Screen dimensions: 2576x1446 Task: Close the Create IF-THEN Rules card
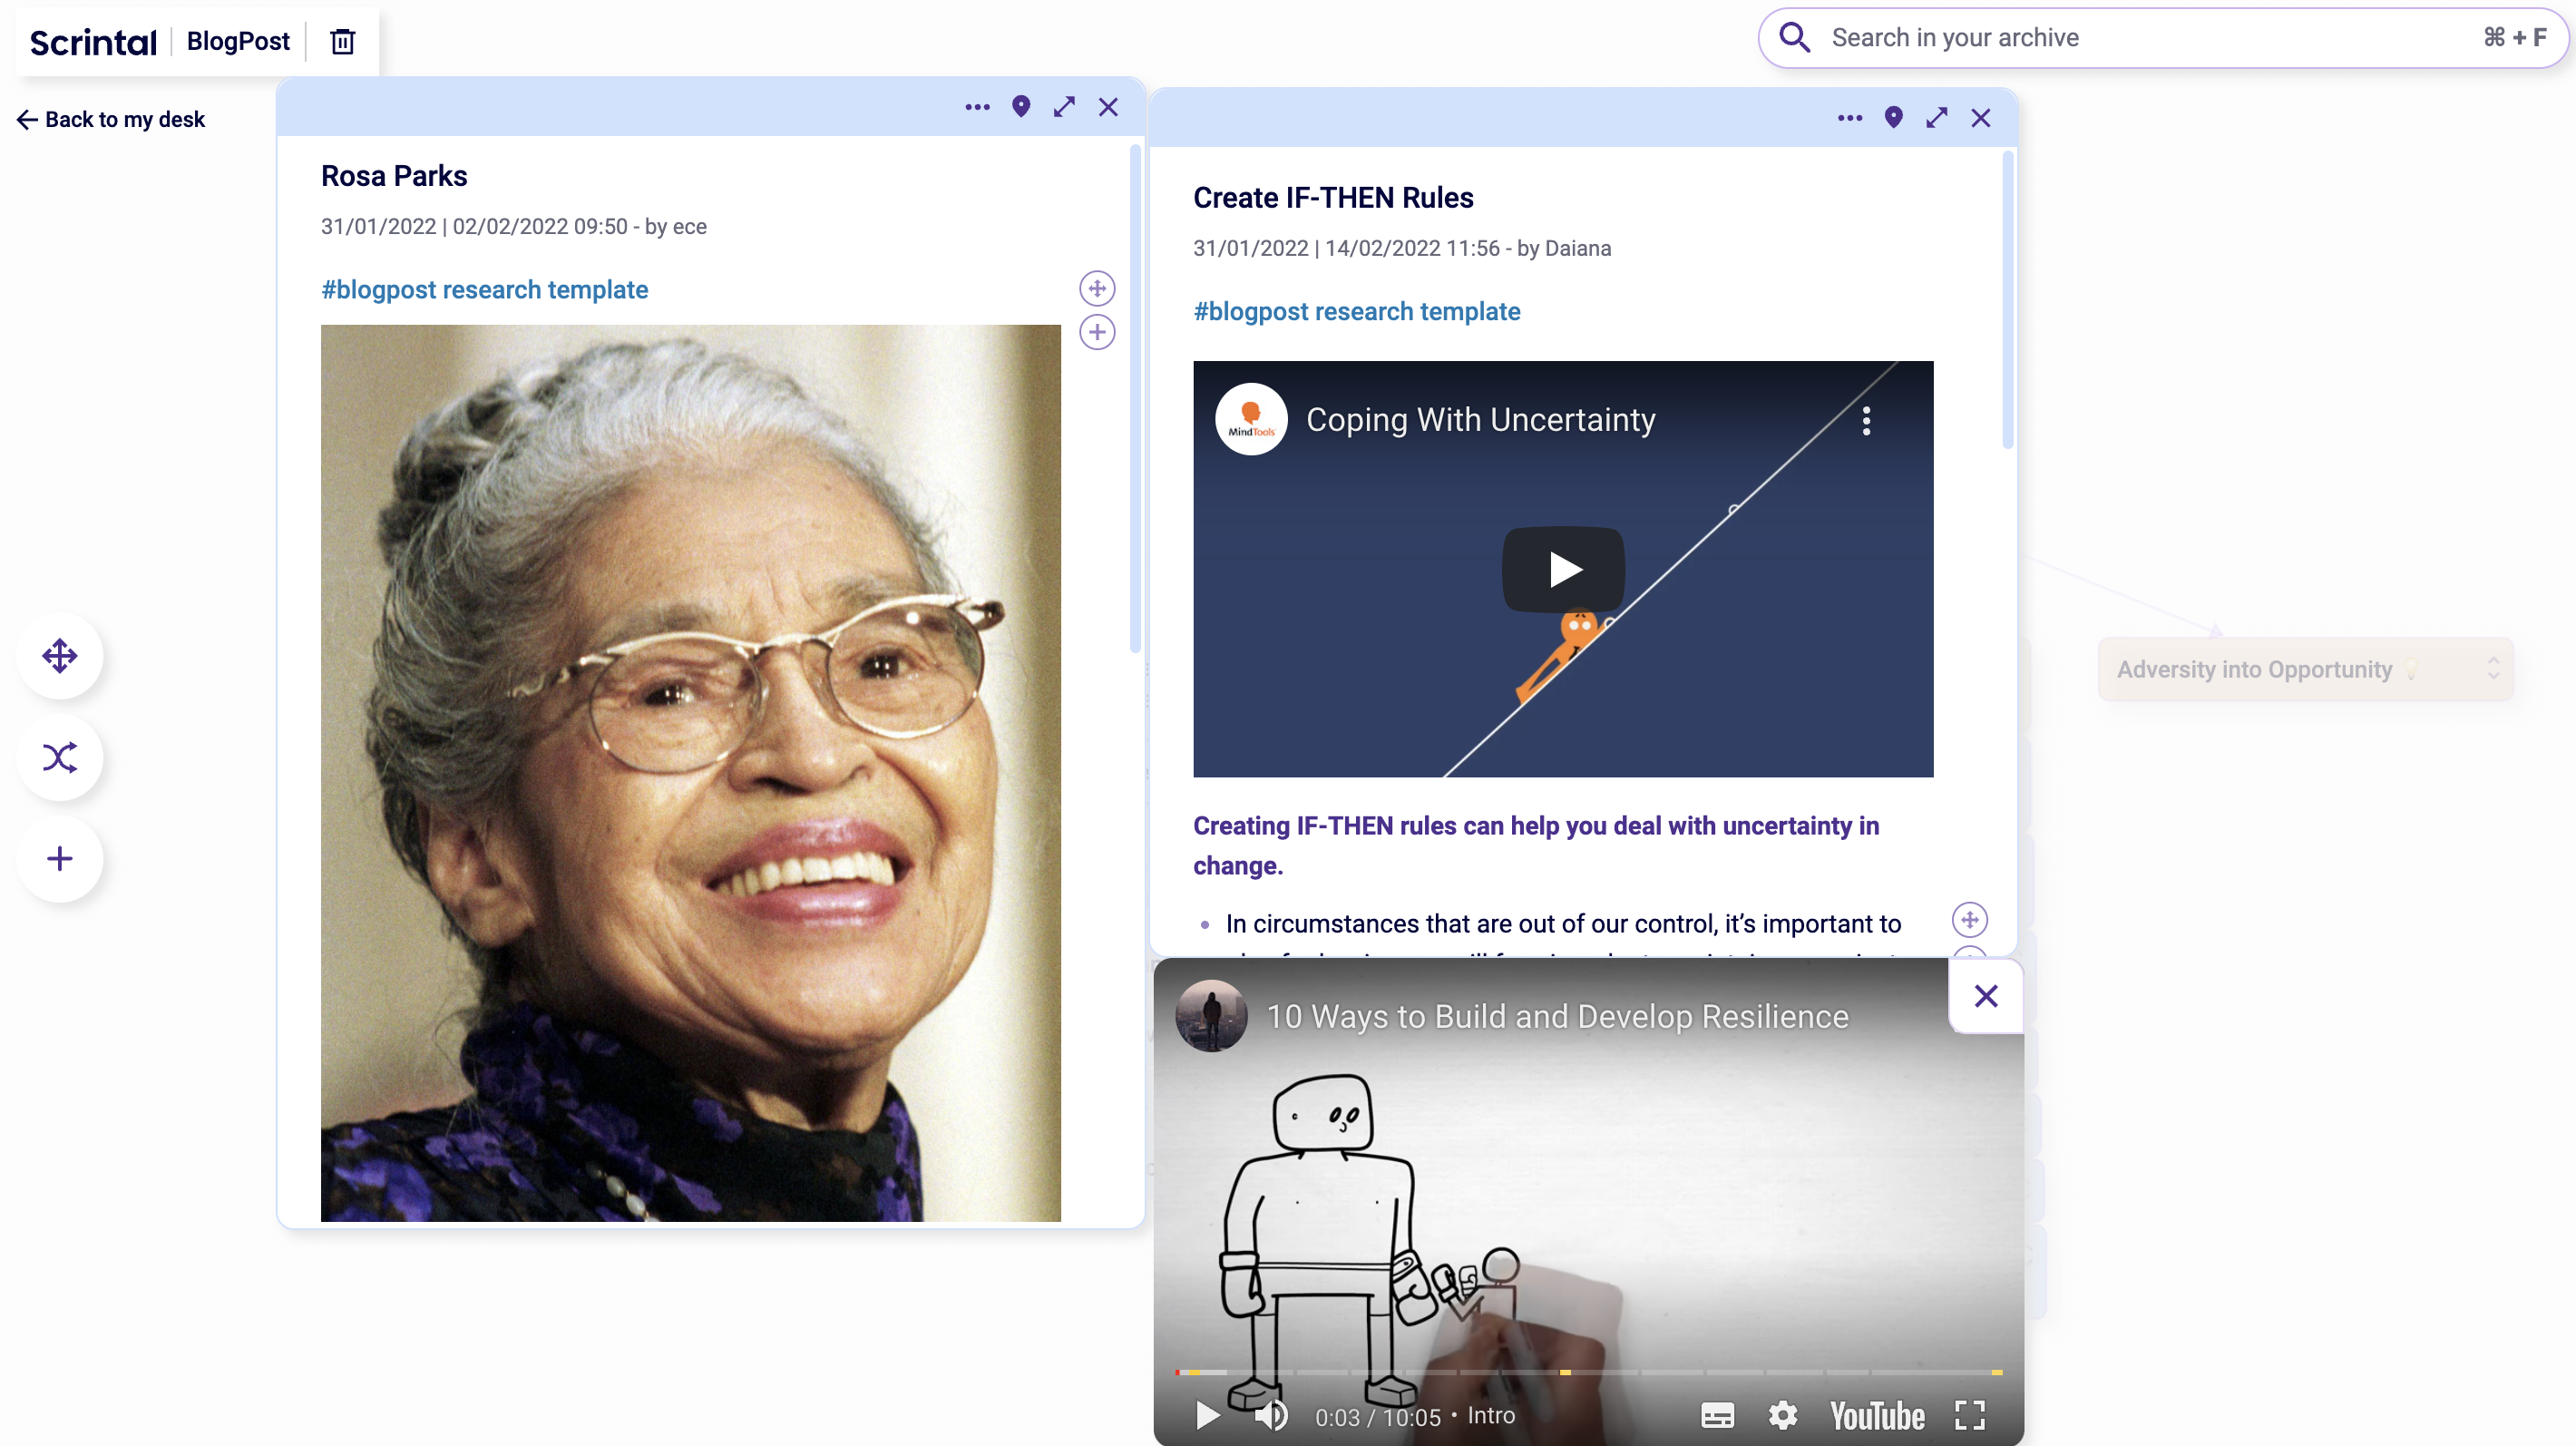(x=1981, y=118)
